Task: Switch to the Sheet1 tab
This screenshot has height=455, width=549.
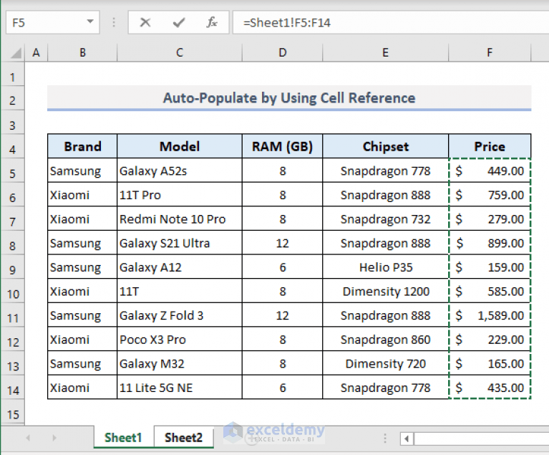Action: [123, 438]
